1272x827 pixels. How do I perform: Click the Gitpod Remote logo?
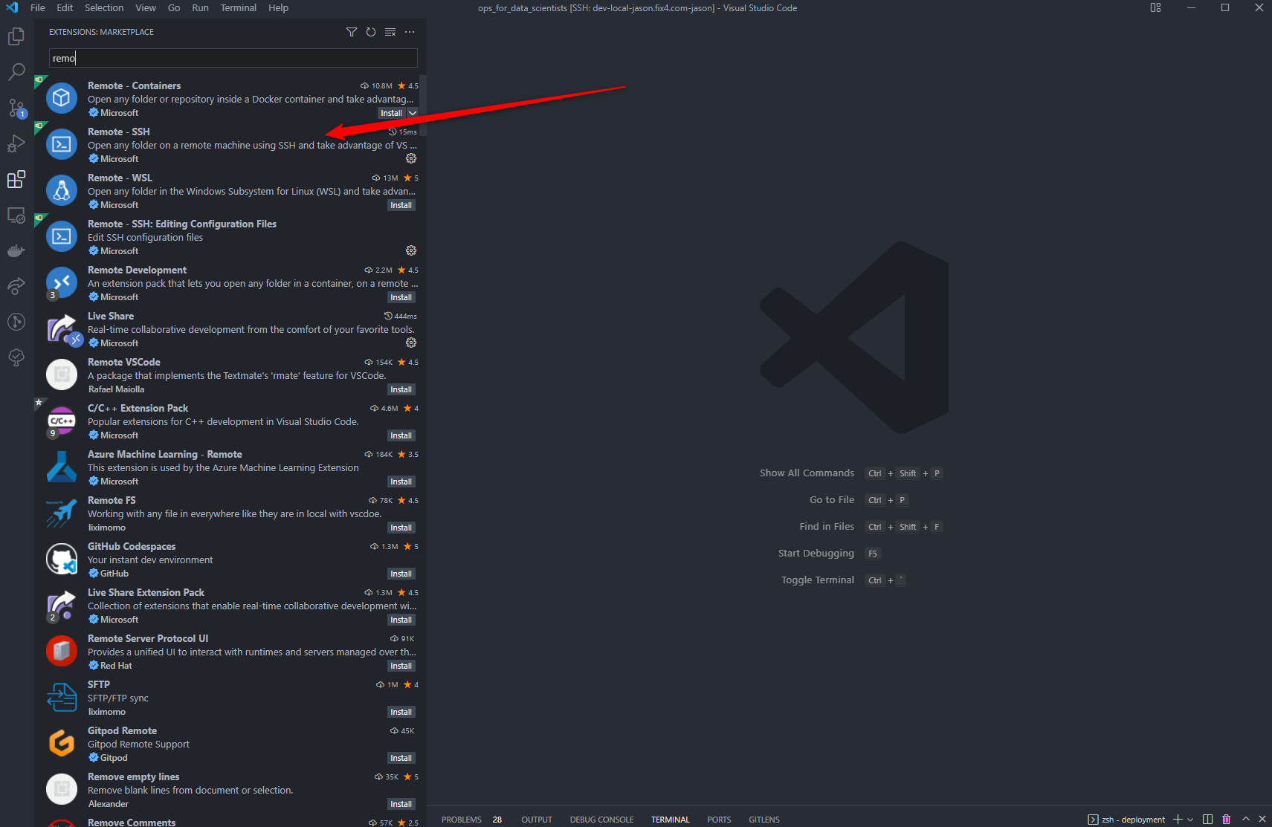pos(62,743)
